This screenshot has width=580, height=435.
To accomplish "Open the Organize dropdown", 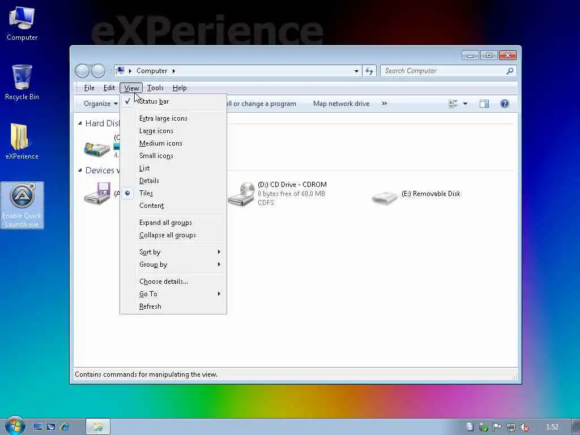I will tap(101, 104).
